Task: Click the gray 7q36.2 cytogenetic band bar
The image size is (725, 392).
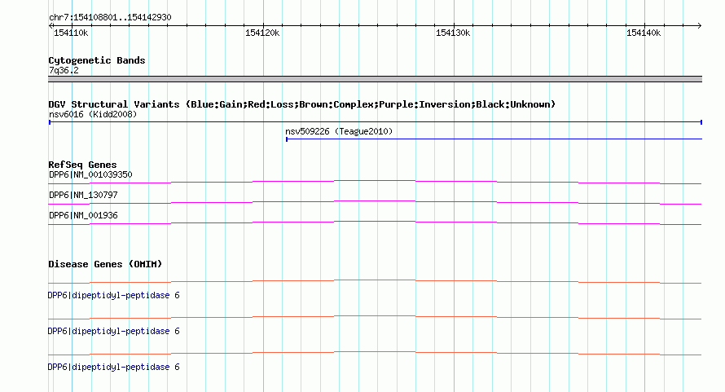Action: point(375,79)
